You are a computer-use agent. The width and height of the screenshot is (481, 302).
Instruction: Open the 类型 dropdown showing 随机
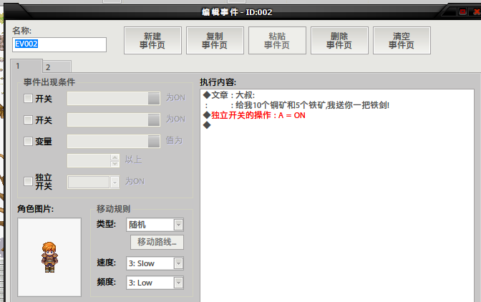pos(155,225)
